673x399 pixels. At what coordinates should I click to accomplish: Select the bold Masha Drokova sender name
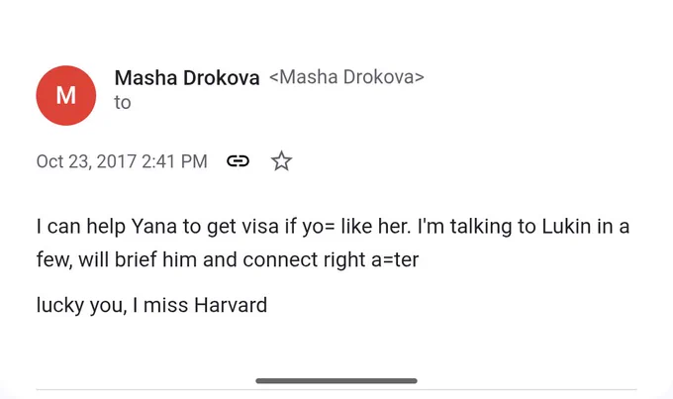point(187,78)
